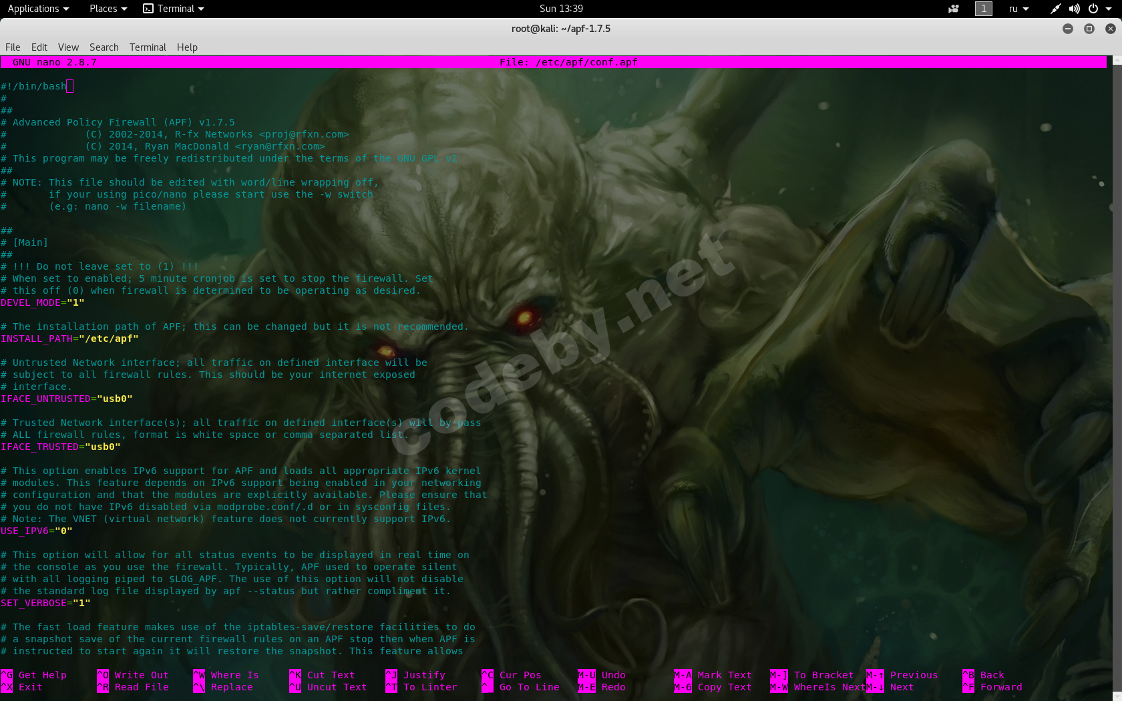
Task: Open the Search menu
Action: click(x=104, y=47)
